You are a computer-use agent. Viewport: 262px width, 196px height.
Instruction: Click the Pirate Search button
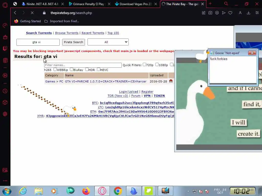coord(73,42)
